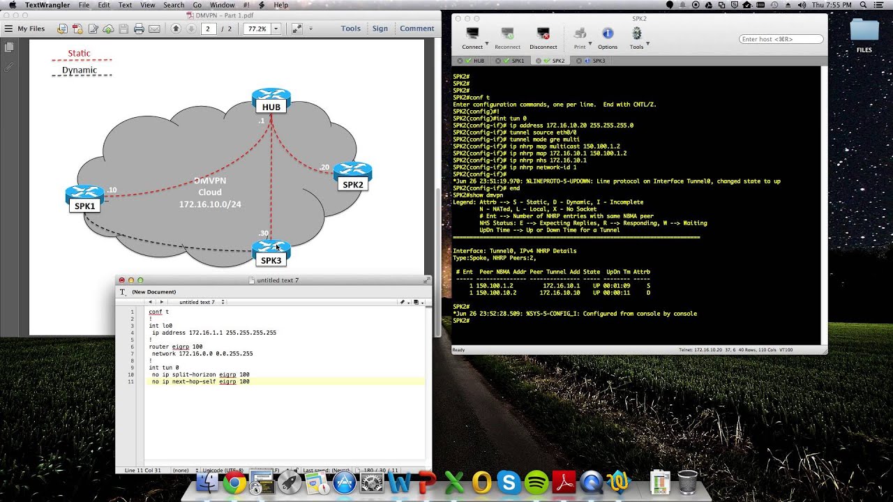The image size is (893, 502).
Task: Open the attachments paperclip panel in the PDF sidebar
Action: pos(9,67)
